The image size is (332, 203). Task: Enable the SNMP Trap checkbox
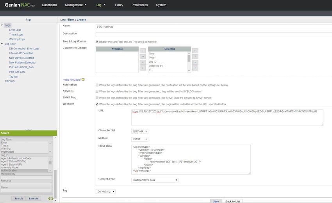(97, 98)
